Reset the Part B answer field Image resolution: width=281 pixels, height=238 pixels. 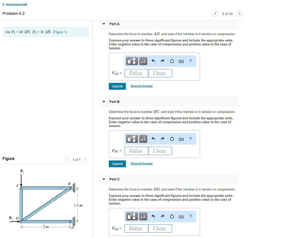(172, 139)
